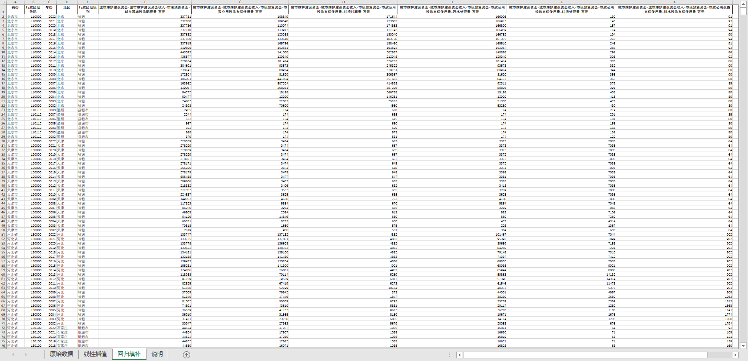The height and width of the screenshot is (361, 748).
Task: Click cell with value 337781
Action: click(x=145, y=16)
